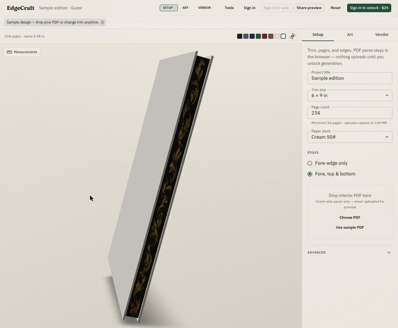Pick the burgundy red cover swatch

click(264, 36)
